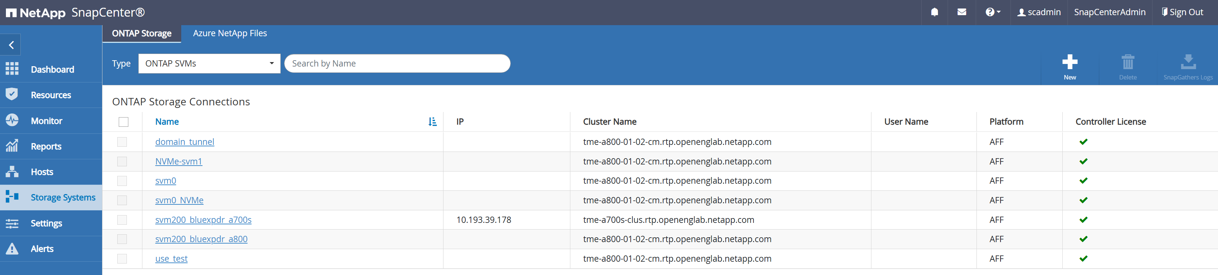Image resolution: width=1218 pixels, height=275 pixels.
Task: Click the Sign Out button
Action: point(1182,12)
